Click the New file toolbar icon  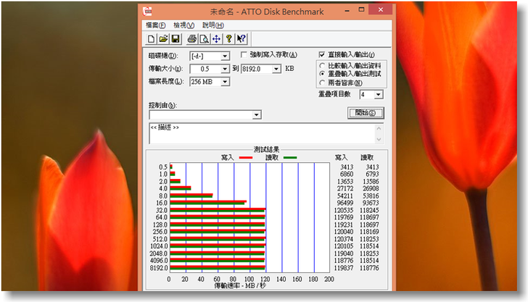151,39
